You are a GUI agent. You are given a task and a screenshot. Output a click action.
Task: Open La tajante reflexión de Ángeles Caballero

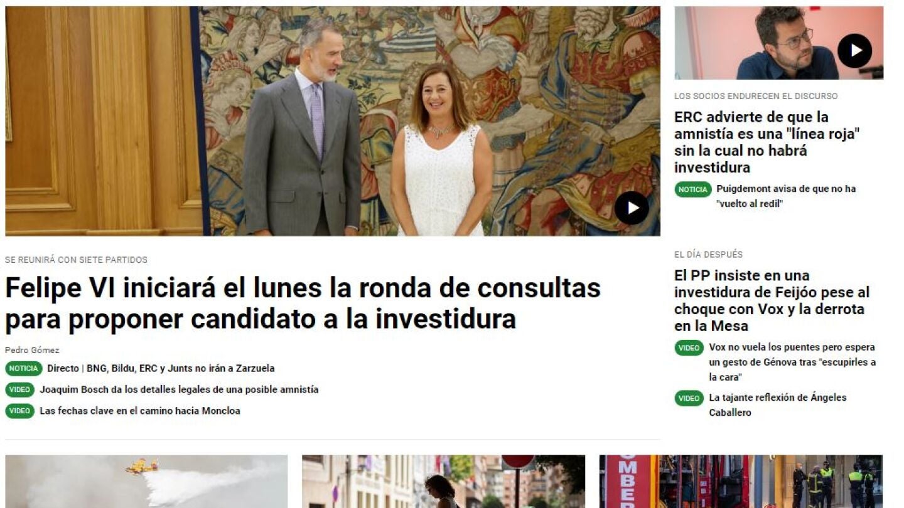[x=778, y=405]
